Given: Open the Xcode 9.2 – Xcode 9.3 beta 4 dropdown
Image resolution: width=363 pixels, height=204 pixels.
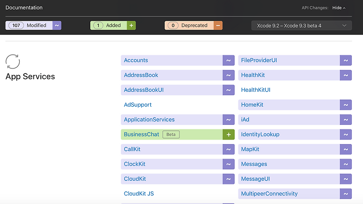Looking at the screenshot, I should point(301,26).
